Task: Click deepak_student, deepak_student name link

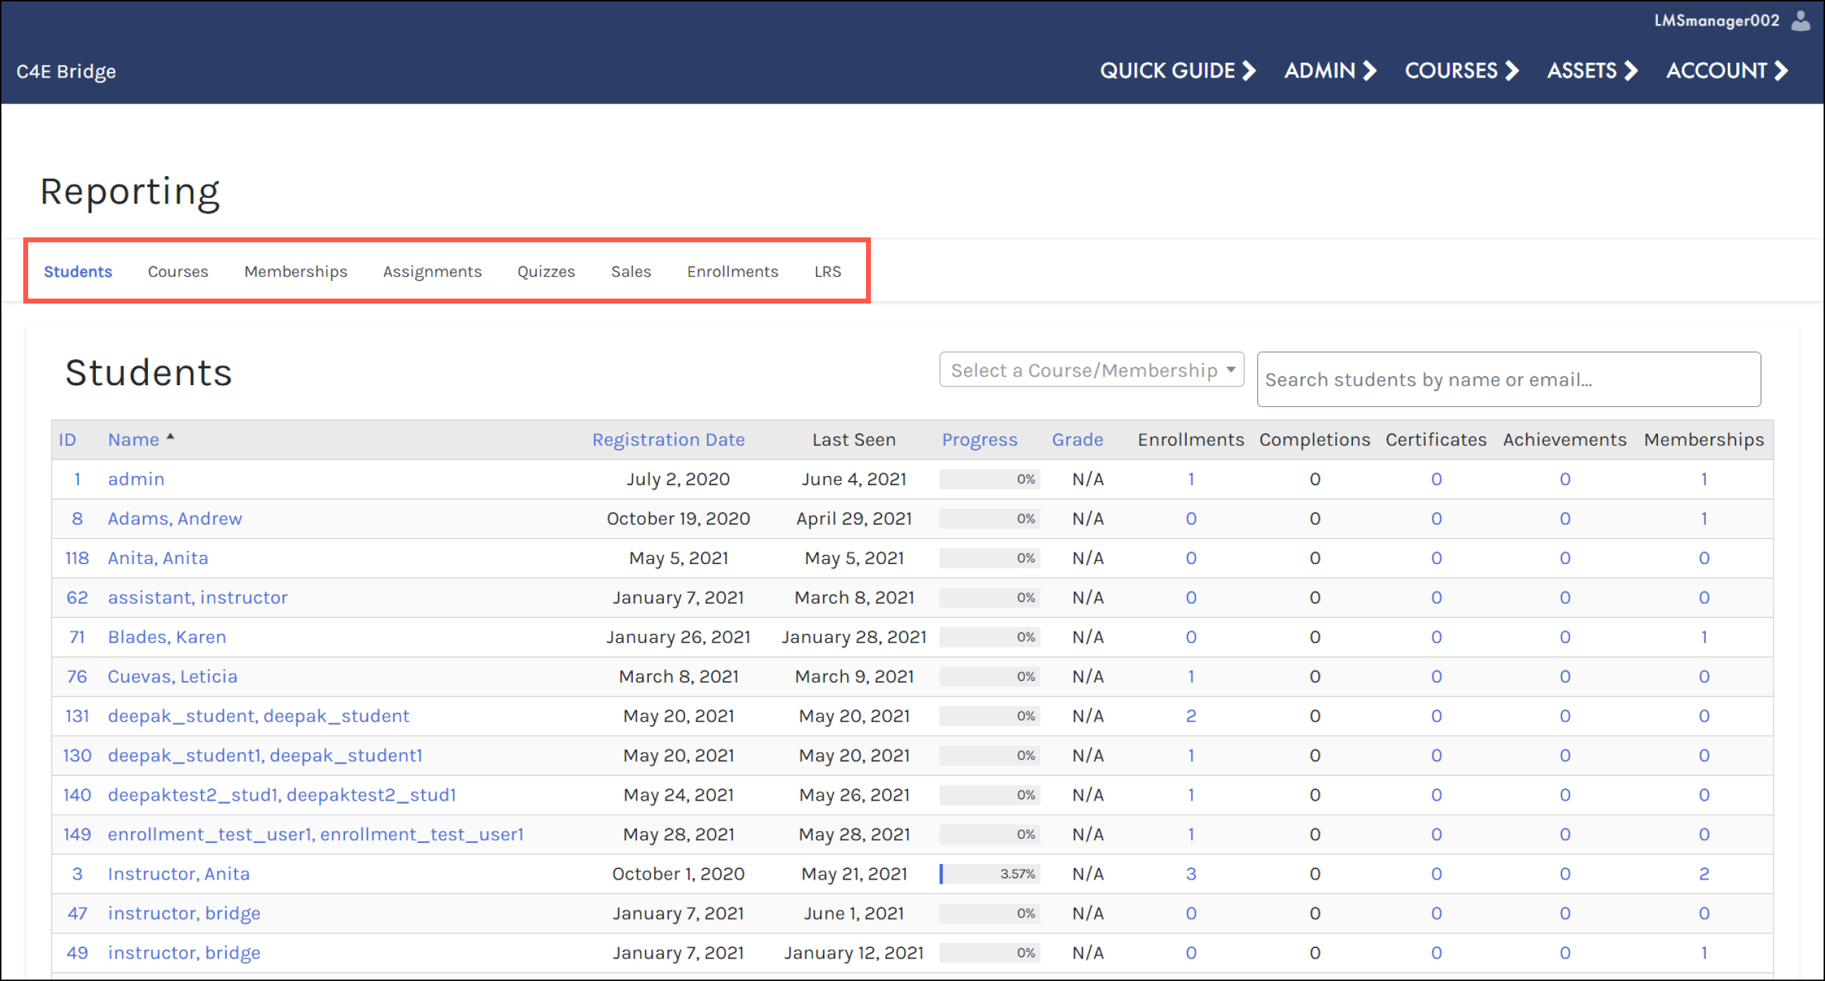Action: (259, 716)
